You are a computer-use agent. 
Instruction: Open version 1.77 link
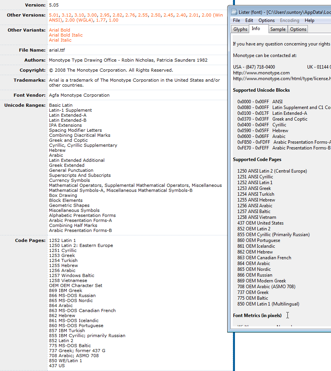(101, 20)
